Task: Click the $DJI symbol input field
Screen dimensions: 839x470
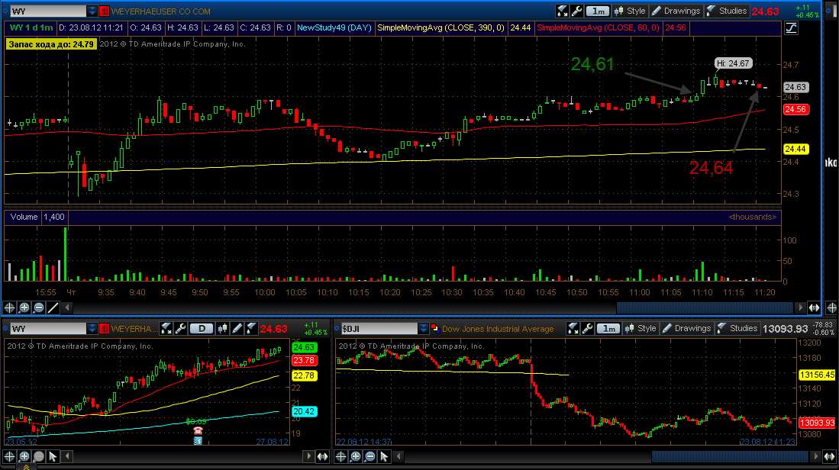Action: [x=379, y=329]
